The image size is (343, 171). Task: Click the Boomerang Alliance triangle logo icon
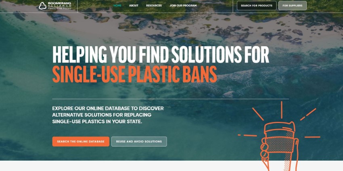click(x=43, y=6)
